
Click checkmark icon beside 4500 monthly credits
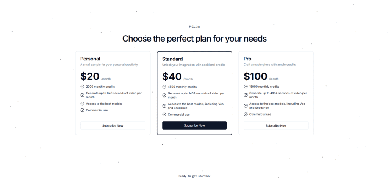click(x=164, y=87)
